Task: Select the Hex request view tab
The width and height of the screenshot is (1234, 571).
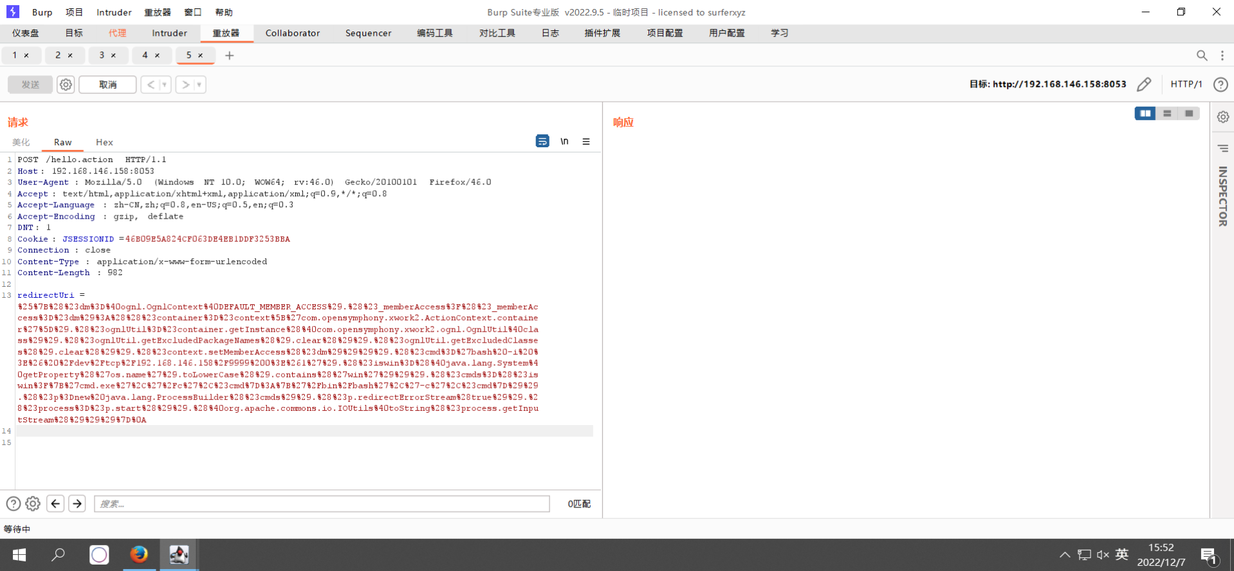Action: click(104, 142)
